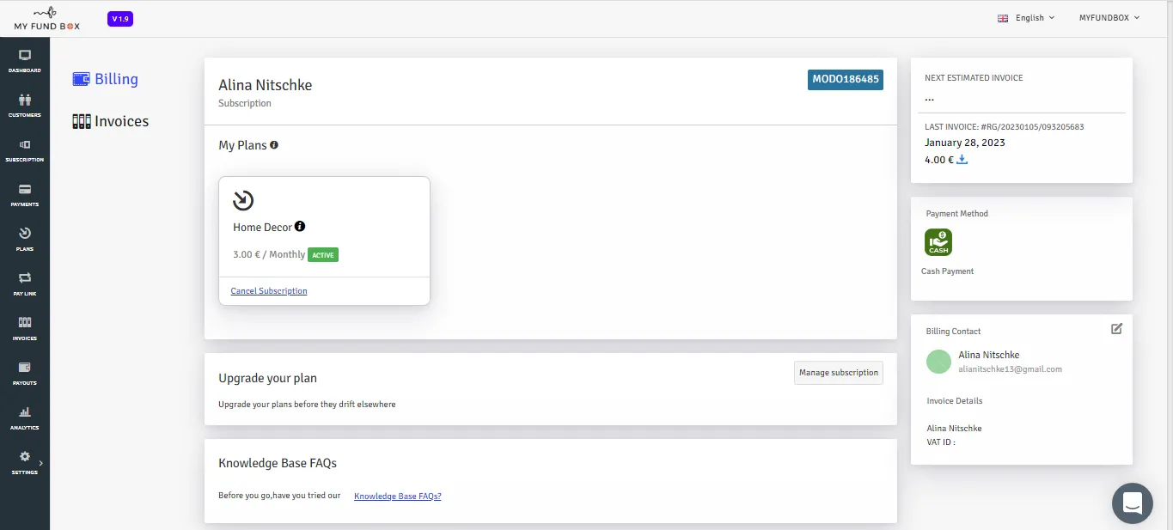Screen dimensions: 1173x530
Task: Click the V 1.9 version badge
Action: click(120, 19)
